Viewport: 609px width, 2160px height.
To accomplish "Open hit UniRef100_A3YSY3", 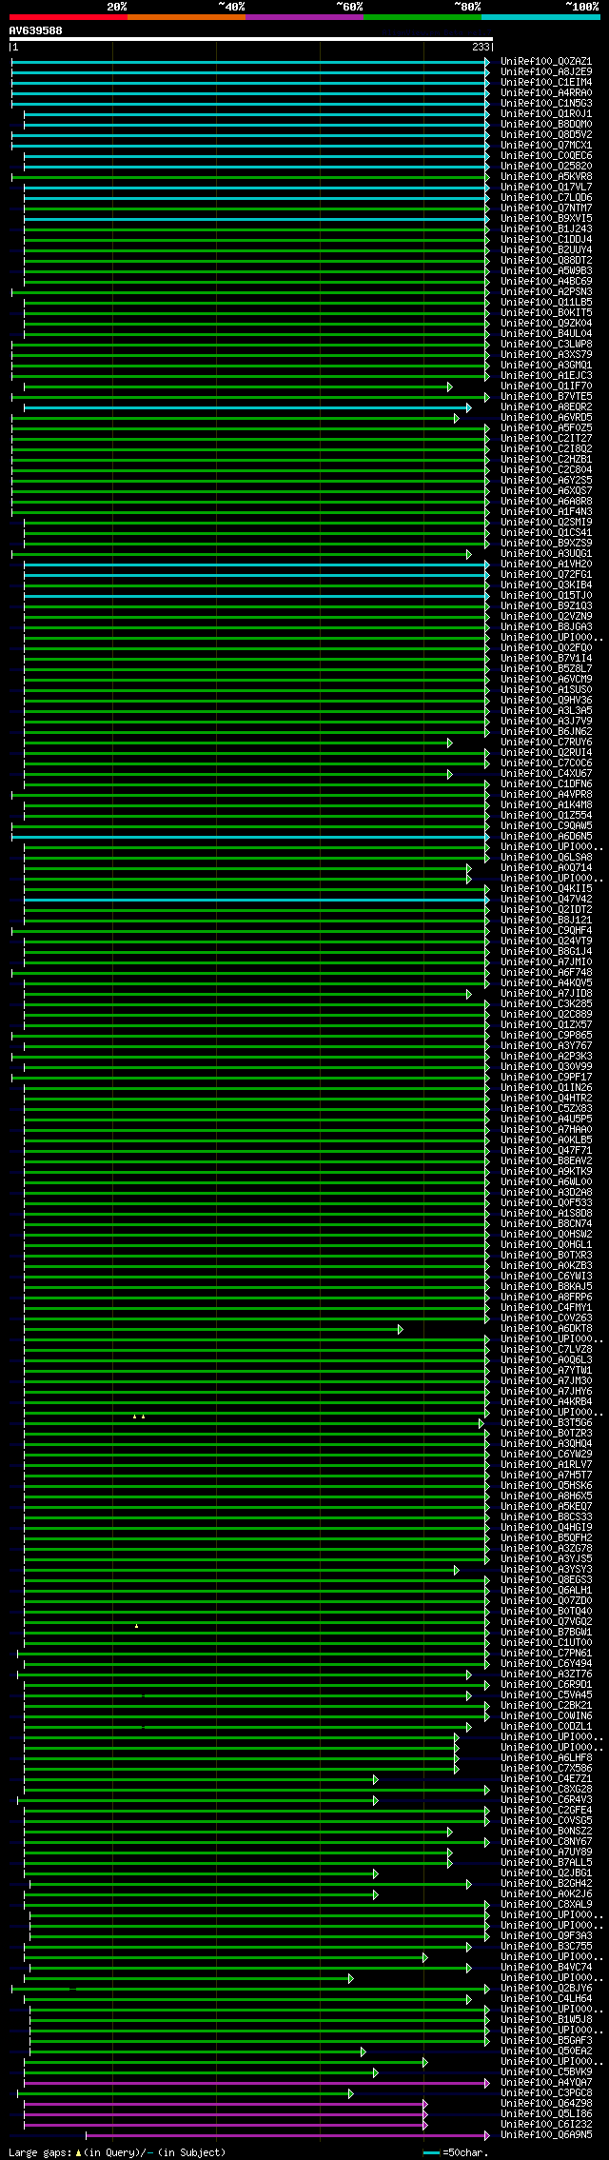I will pyautogui.click(x=546, y=1569).
